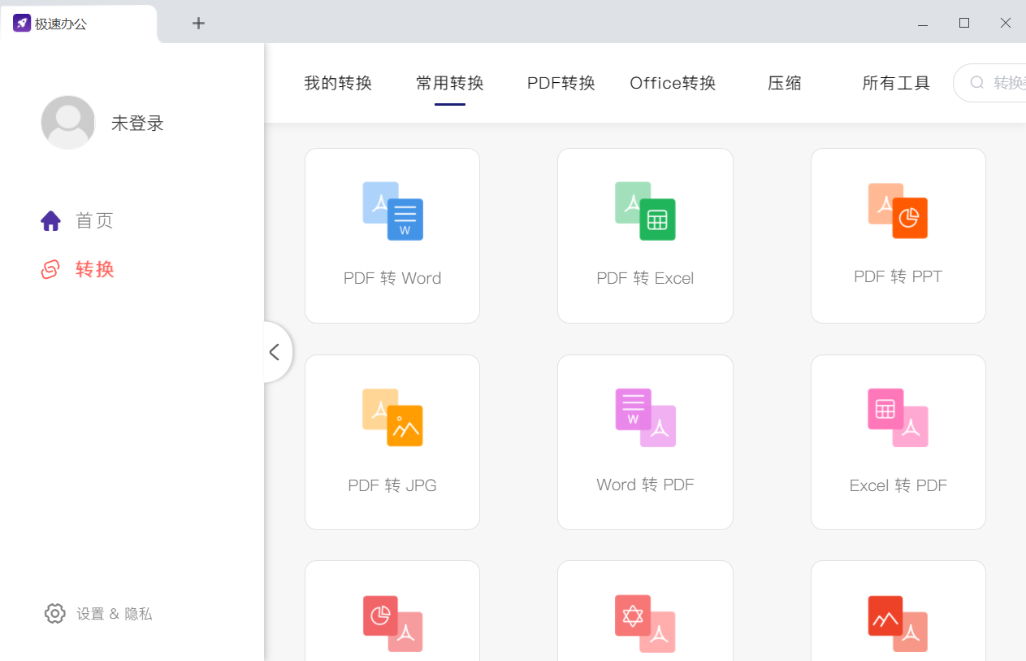Click the 'PDF 转 Word' label

click(x=392, y=278)
